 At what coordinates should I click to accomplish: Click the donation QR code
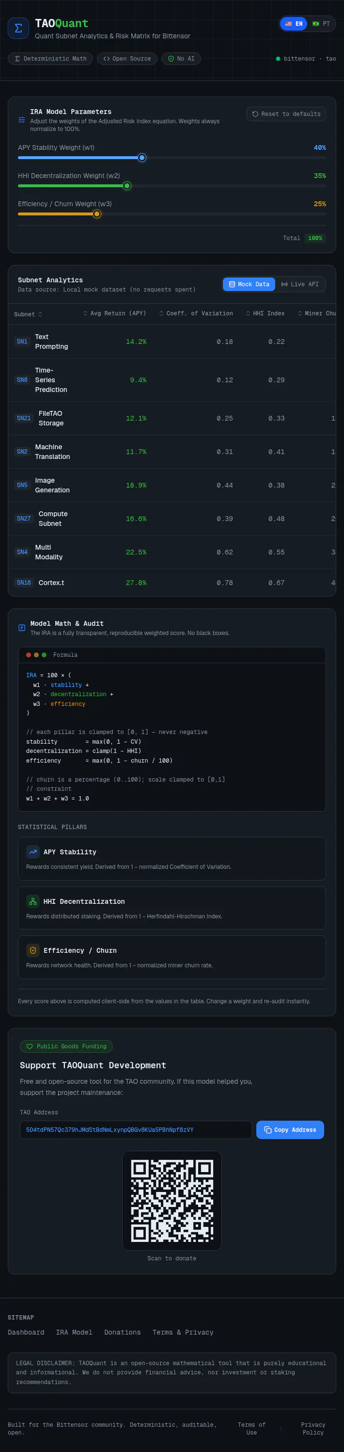[172, 1201]
